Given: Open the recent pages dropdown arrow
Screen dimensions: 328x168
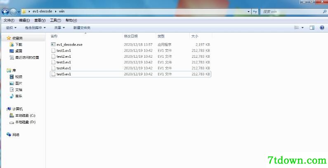Looking at the screenshot, I should [x=19, y=12].
